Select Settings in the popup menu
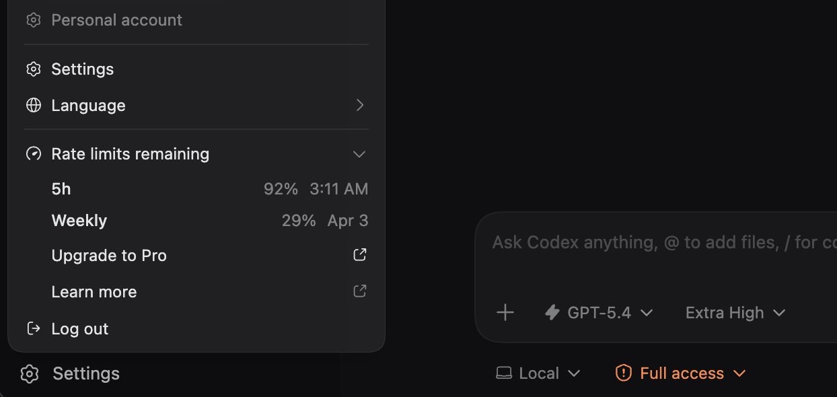 pos(82,69)
